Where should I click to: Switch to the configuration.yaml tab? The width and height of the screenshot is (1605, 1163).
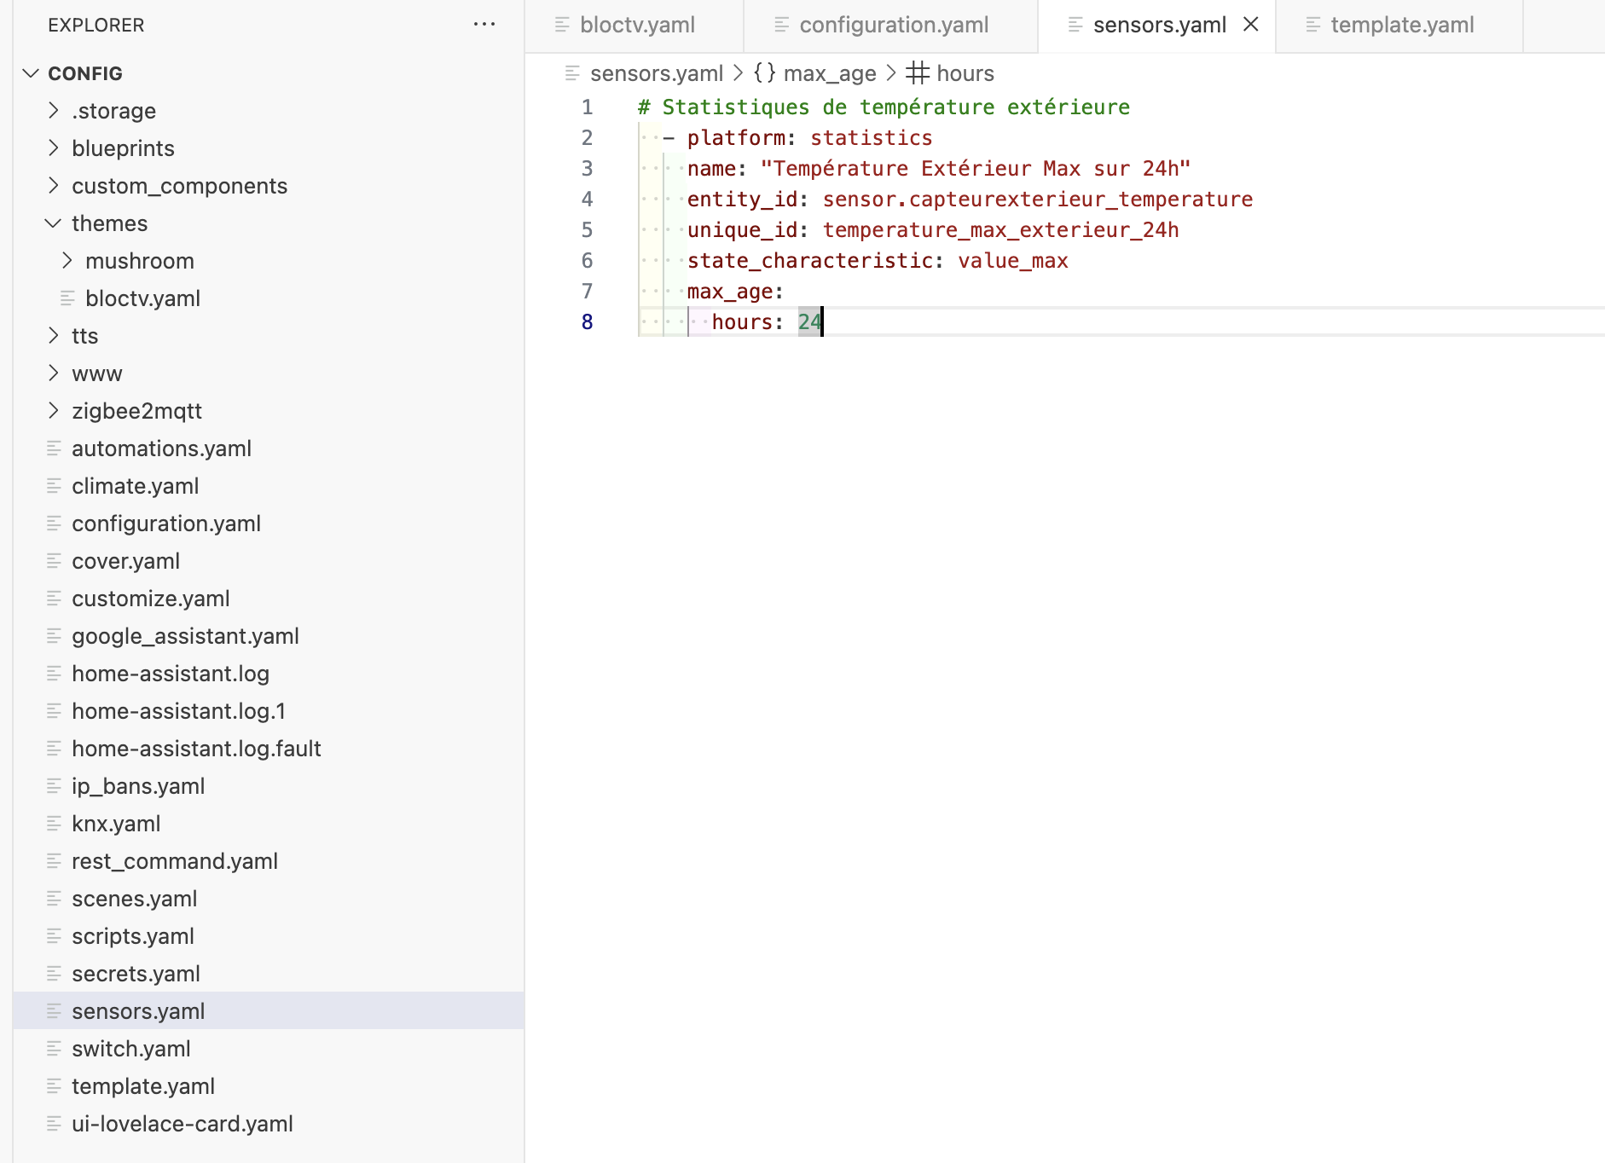pyautogui.click(x=893, y=25)
